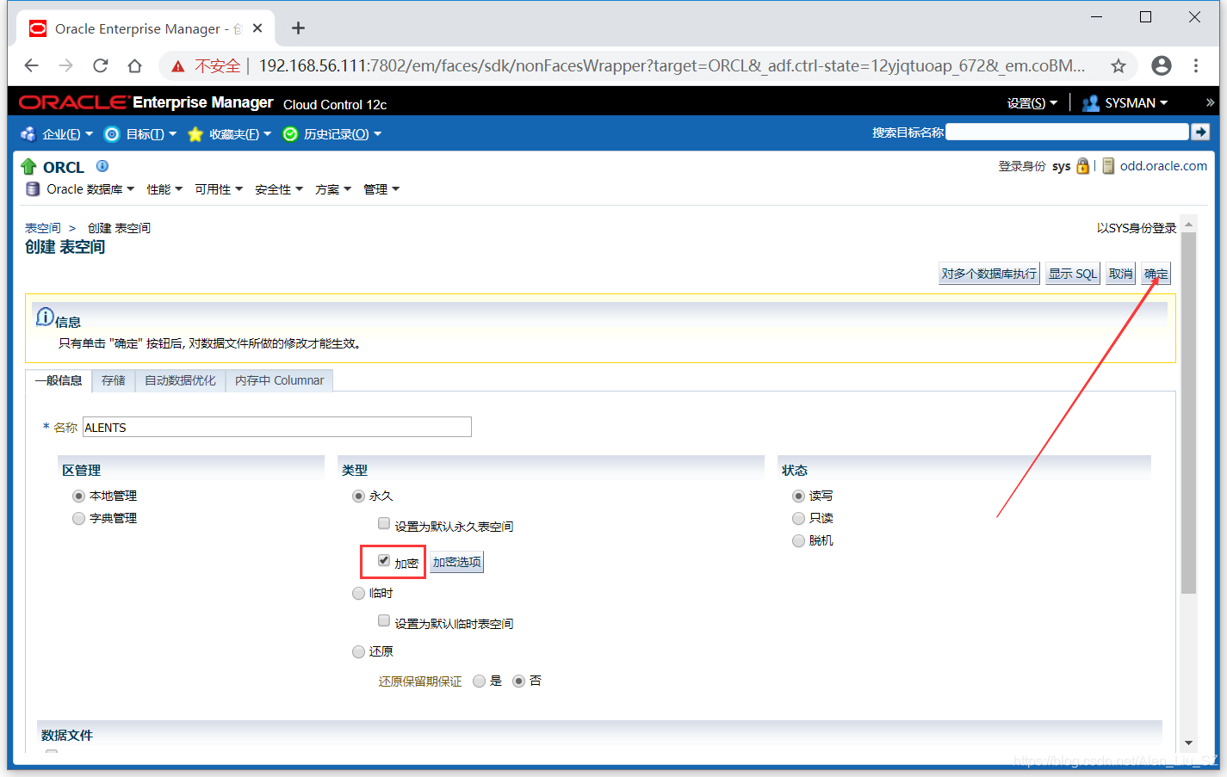Set status to 只读
Image resolution: width=1227 pixels, height=777 pixels.
(x=798, y=519)
